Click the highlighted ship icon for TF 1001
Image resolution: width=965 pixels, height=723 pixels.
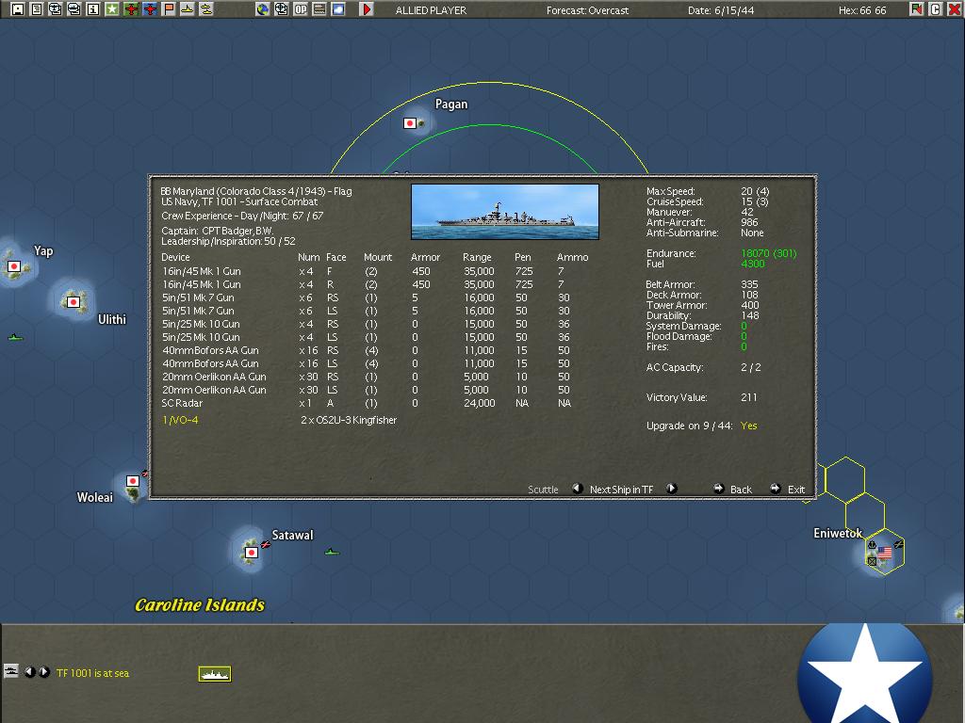click(215, 674)
